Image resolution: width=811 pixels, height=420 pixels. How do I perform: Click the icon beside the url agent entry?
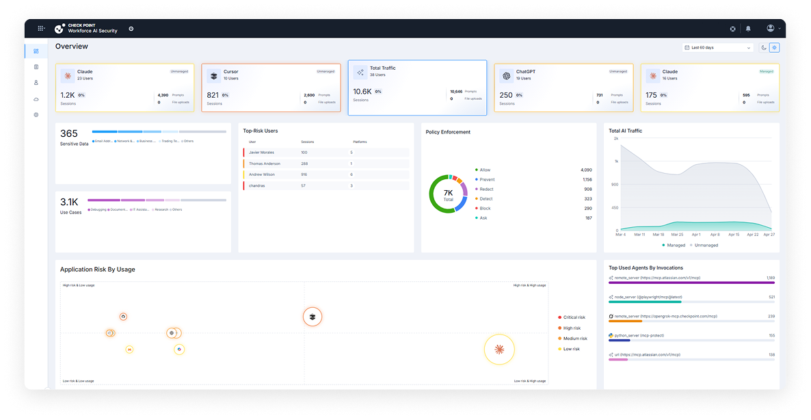611,355
